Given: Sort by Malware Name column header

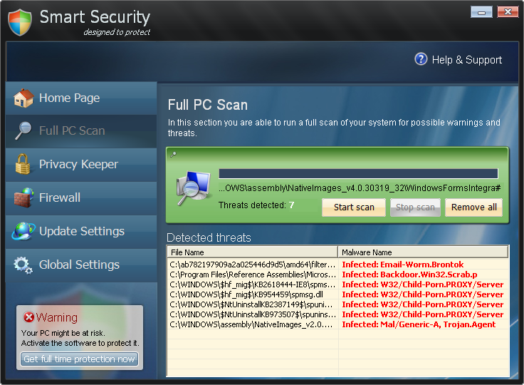Looking at the screenshot, I should 423,252.
